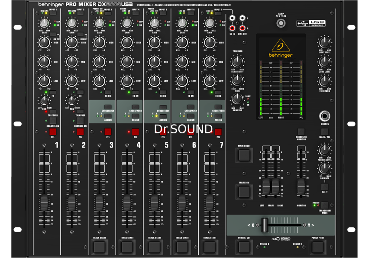This screenshot has height=258, width=369.
Task: Click the Main Left fader handle
Action: tap(266, 187)
